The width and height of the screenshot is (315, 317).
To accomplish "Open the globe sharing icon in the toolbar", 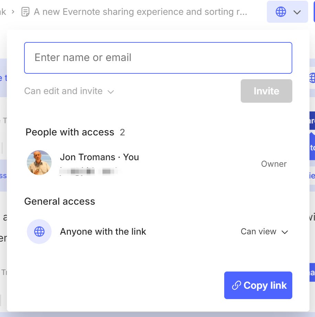I will click(281, 11).
